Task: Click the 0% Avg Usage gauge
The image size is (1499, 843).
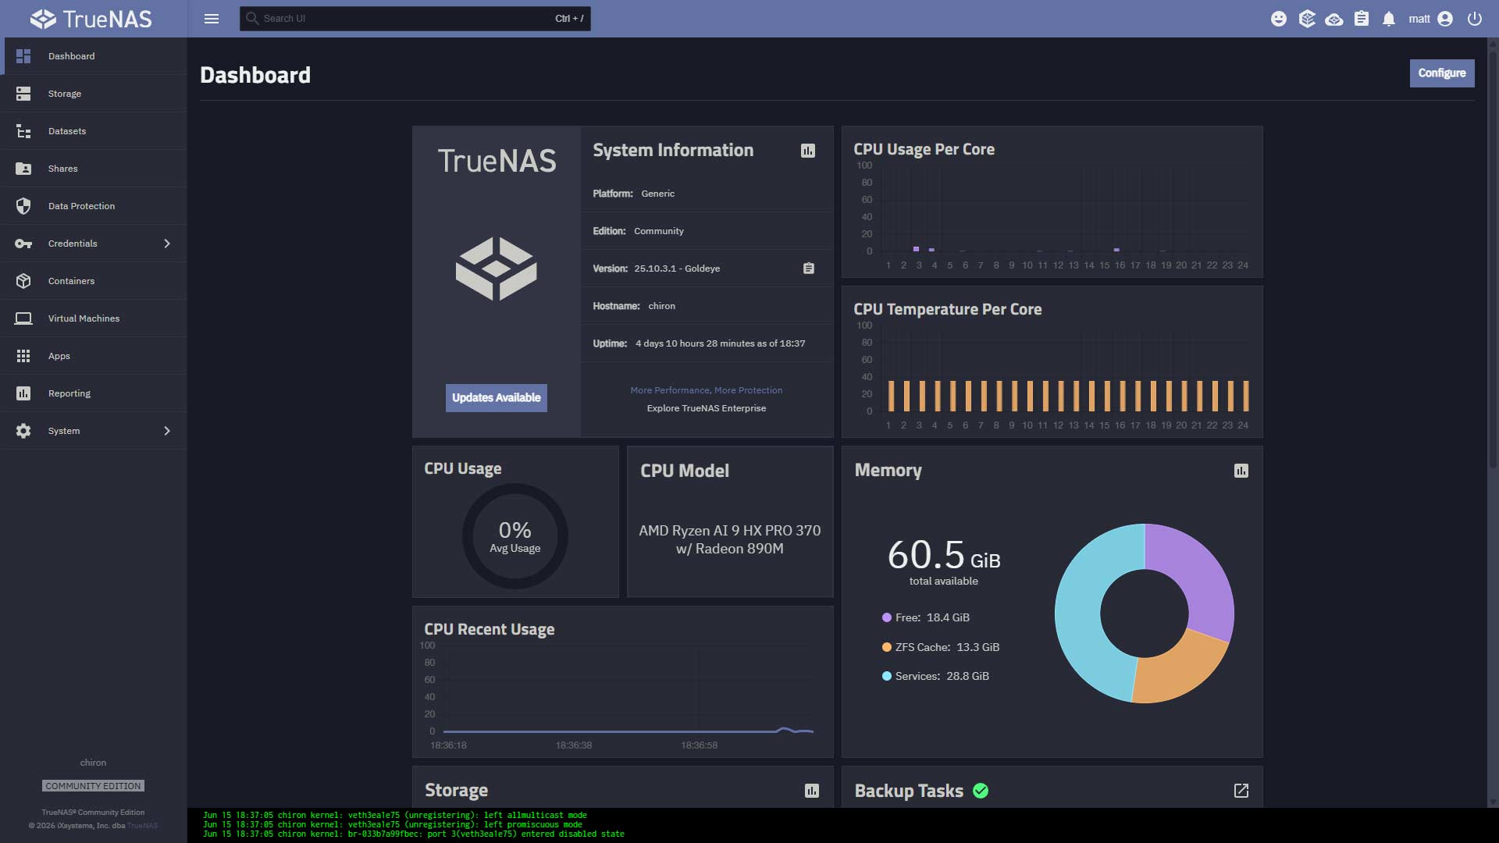Action: coord(515,536)
